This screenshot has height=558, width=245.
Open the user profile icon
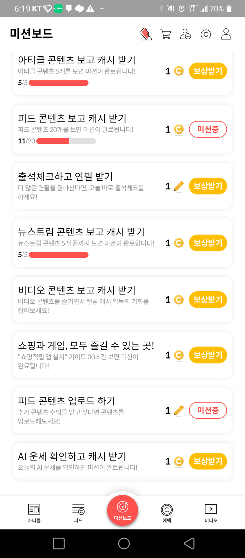[x=226, y=34]
